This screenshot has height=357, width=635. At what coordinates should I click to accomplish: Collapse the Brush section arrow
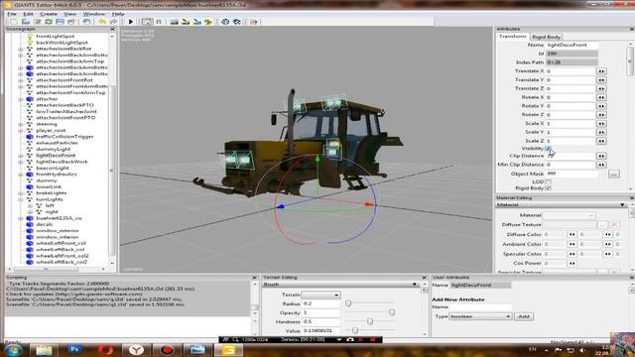coord(415,285)
